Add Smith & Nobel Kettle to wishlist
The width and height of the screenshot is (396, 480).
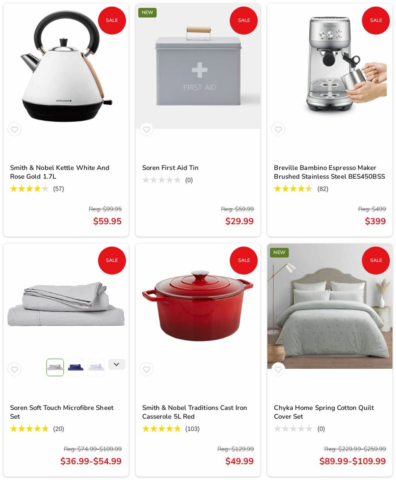[15, 129]
